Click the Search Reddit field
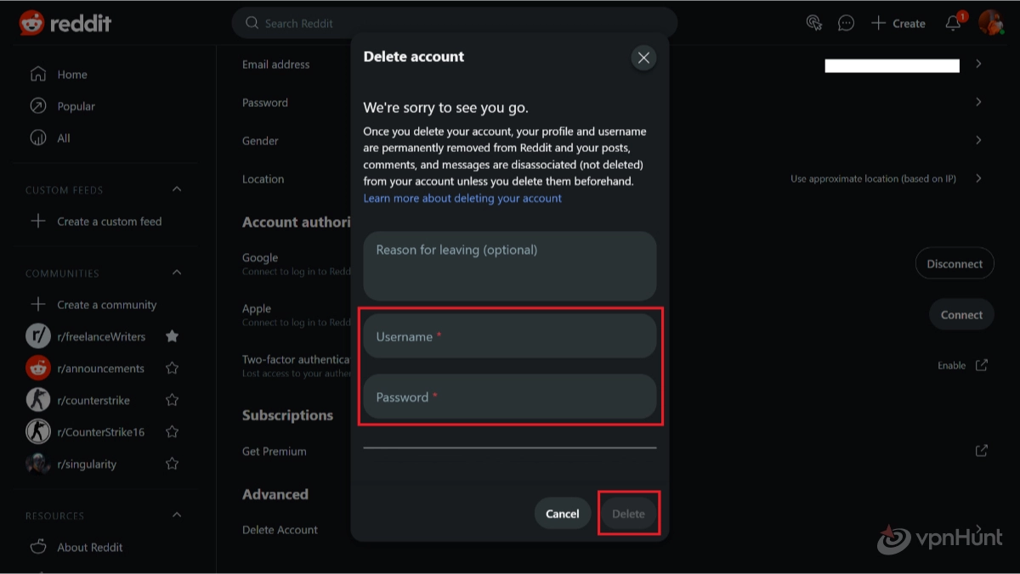Screen dimensions: 1020x574 coord(455,23)
